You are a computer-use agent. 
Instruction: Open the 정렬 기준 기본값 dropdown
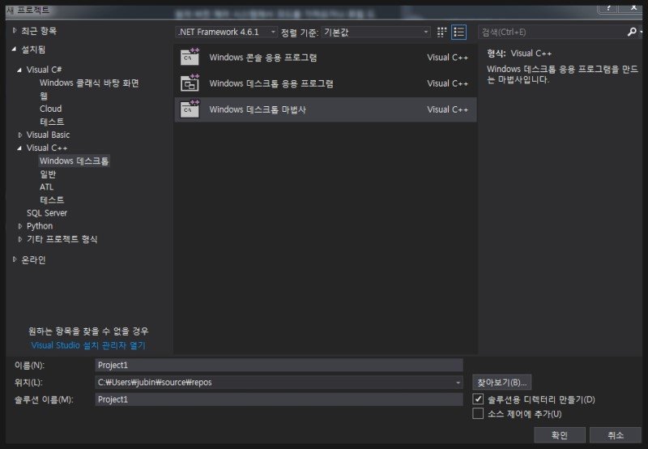376,32
